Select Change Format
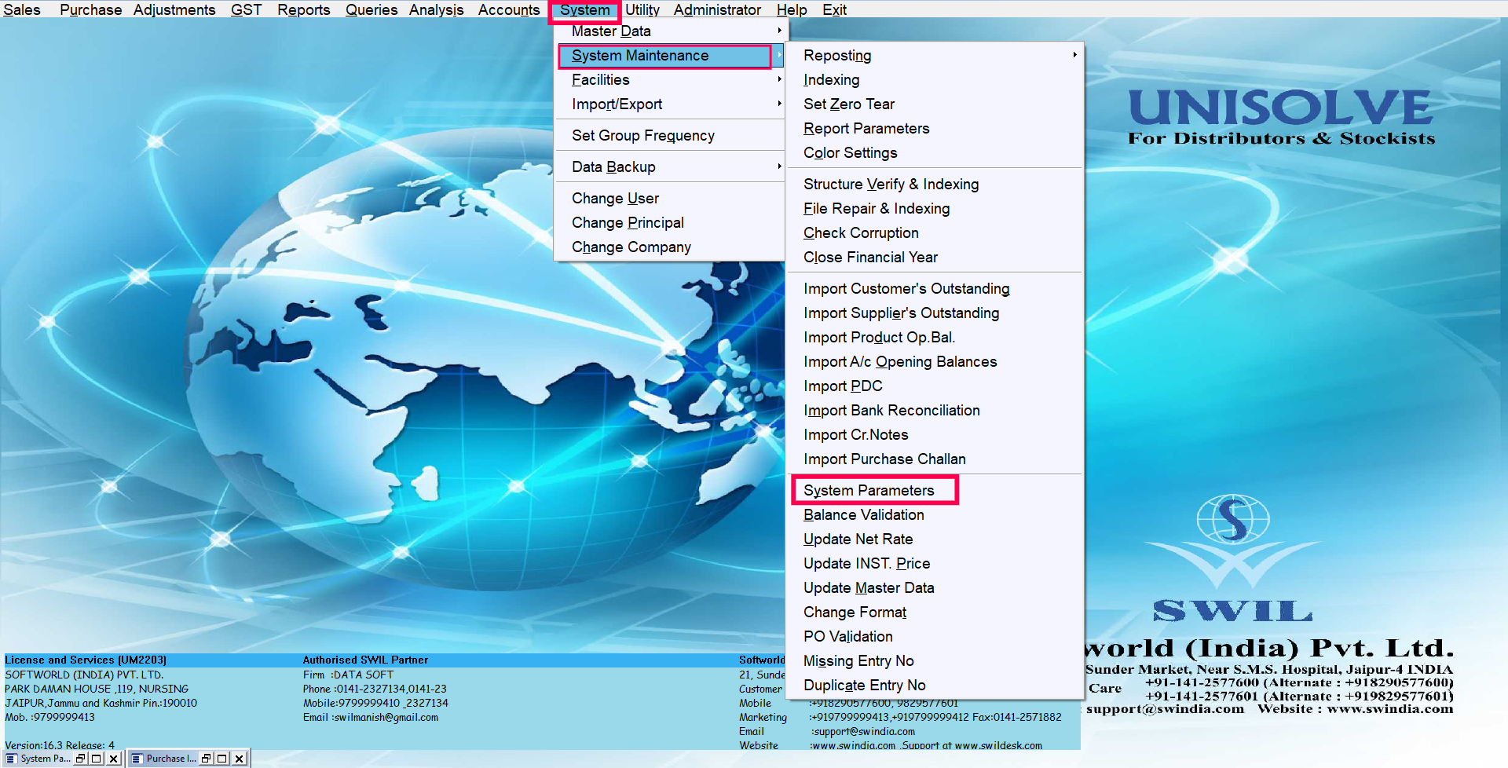Screen dimensions: 1508x768 (x=935, y=613)
